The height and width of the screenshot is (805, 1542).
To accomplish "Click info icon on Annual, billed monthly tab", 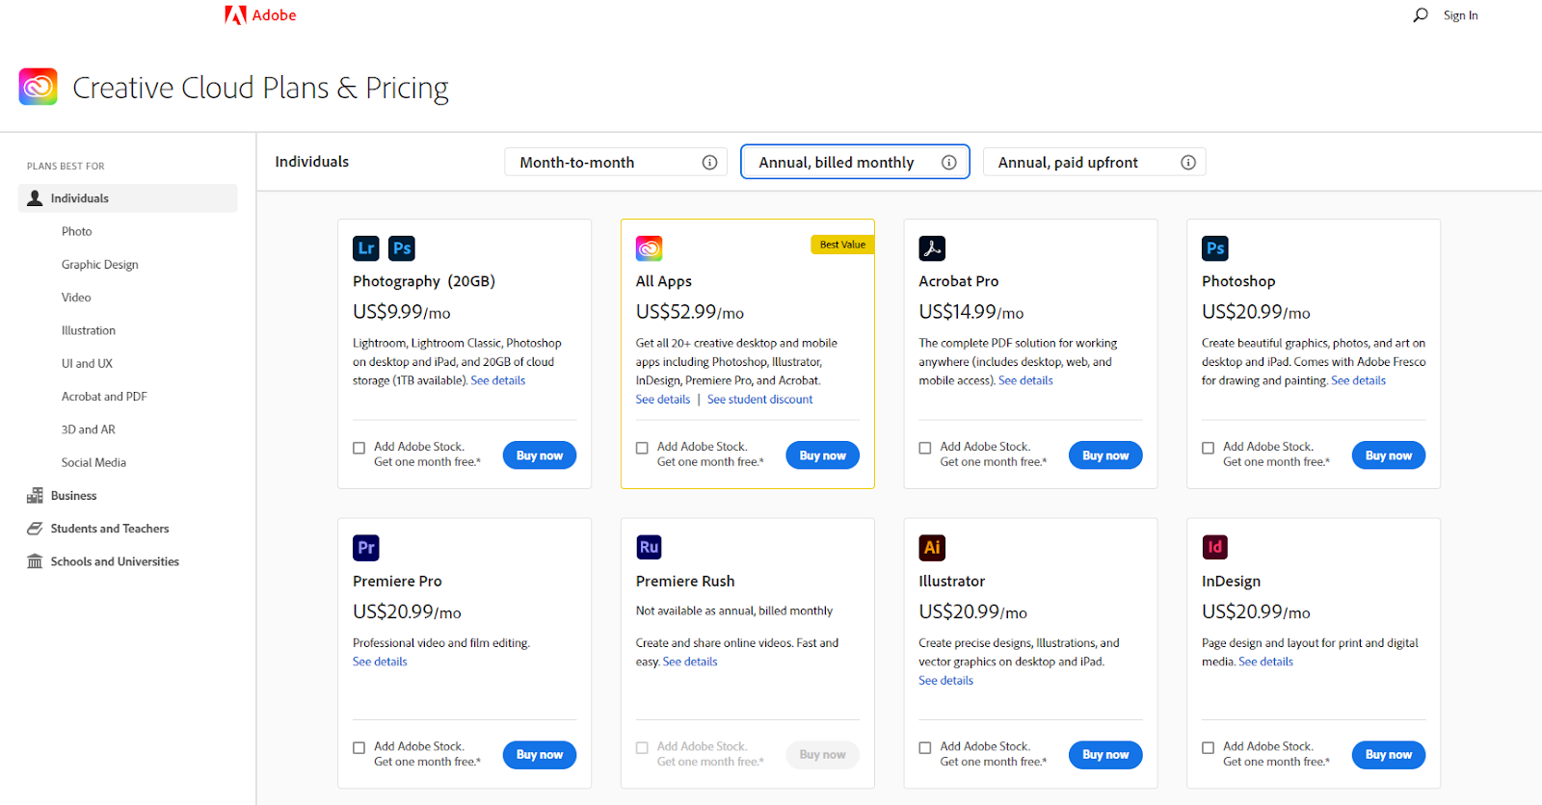I will tap(949, 163).
